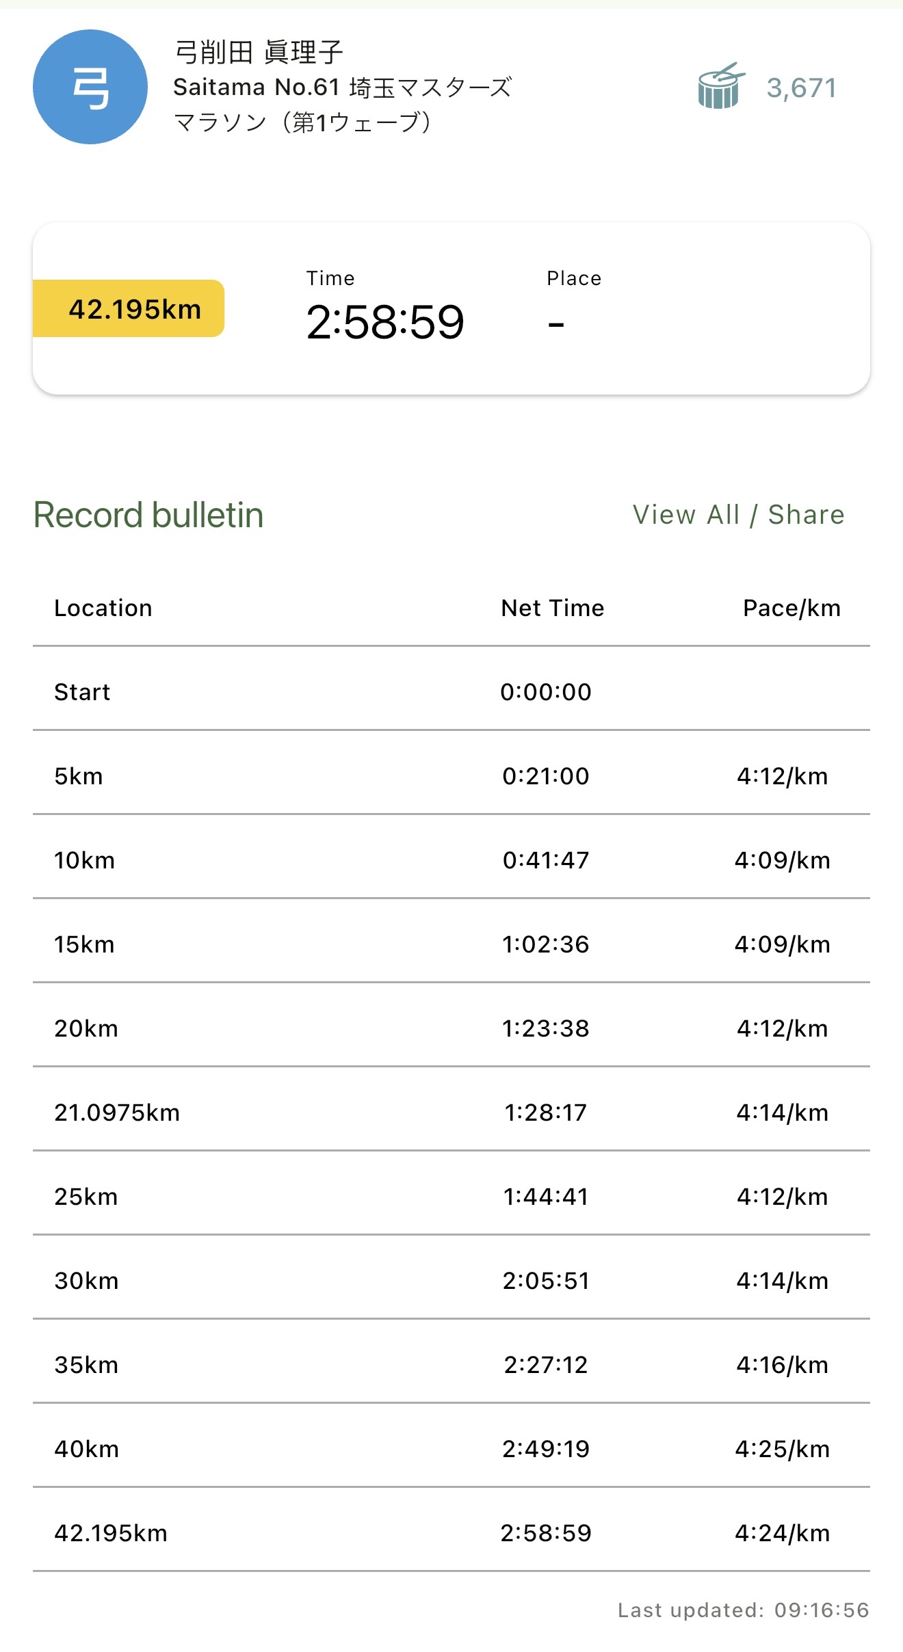This screenshot has width=903, height=1652.
Task: Tap the 42.195km finish row
Action: click(x=451, y=1533)
